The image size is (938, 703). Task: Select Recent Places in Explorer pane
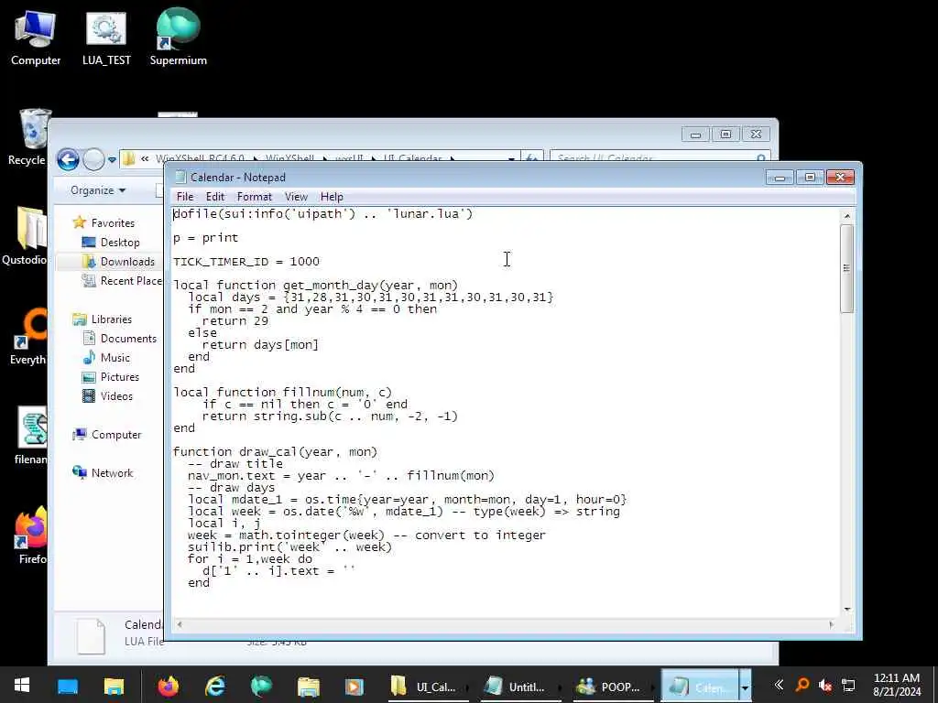pos(123,280)
